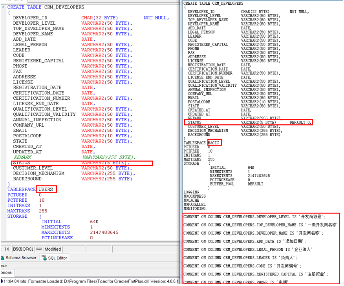Viewport: 344px width, 286px height.
Task: Click the LEGAL_PERSON comment statement
Action: [249, 250]
